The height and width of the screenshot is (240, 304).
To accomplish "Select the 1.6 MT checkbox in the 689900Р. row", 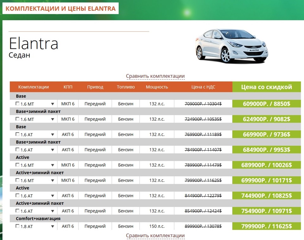I will [x=17, y=165].
